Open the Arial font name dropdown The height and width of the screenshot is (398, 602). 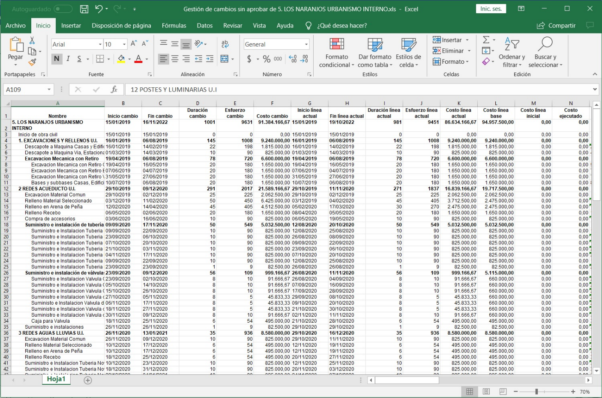(x=100, y=44)
